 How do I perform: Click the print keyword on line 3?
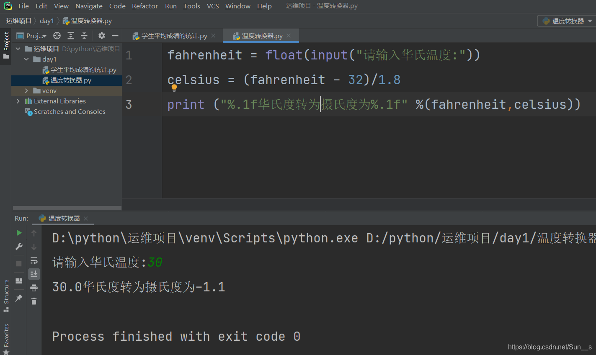(186, 104)
